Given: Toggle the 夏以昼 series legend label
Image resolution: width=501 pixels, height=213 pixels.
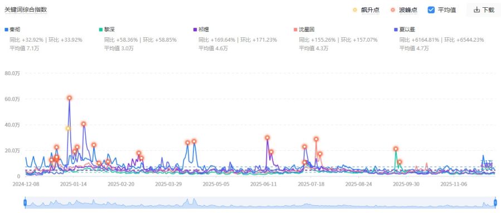Looking at the screenshot, I should [407, 29].
